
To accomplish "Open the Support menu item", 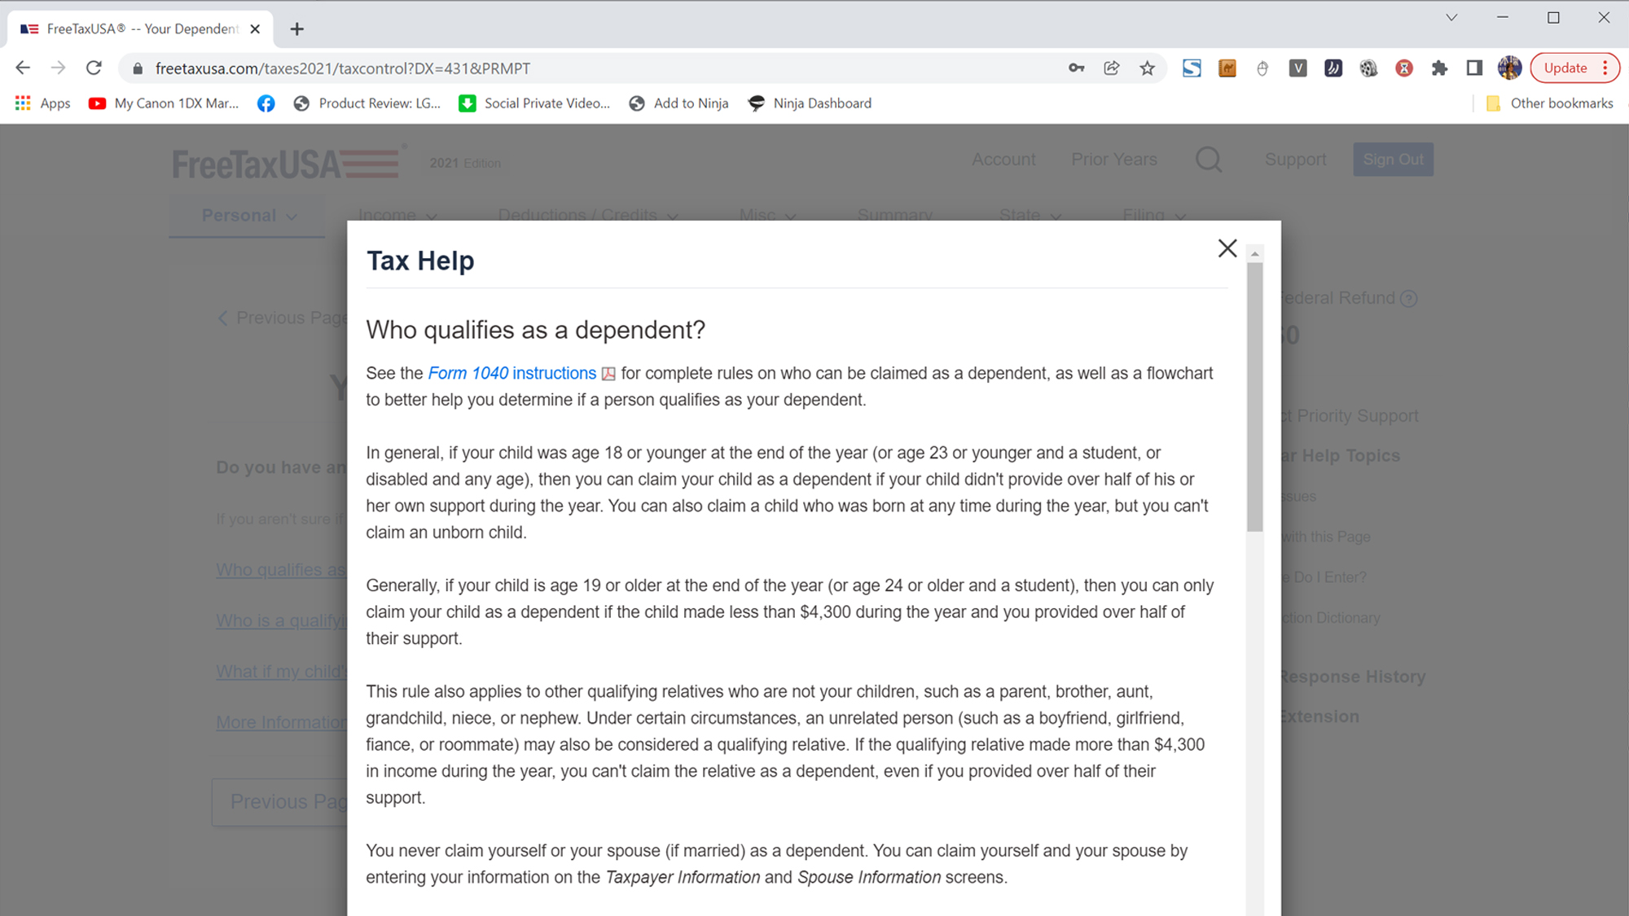I will click(1296, 159).
